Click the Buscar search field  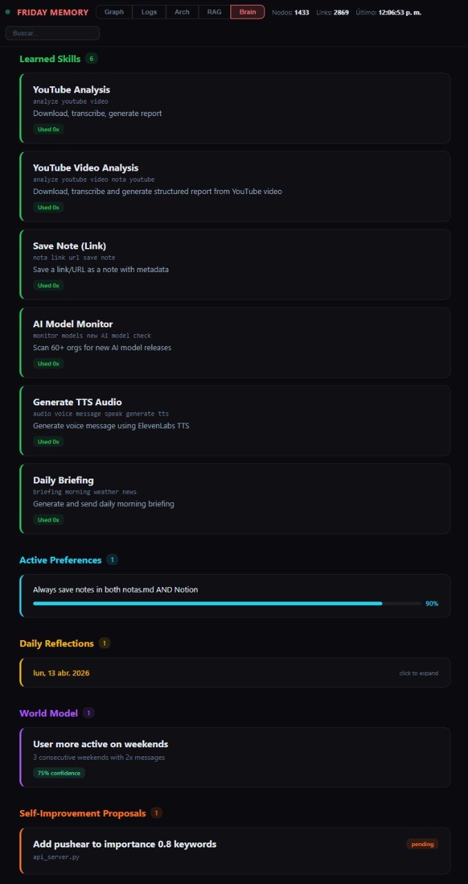click(x=52, y=32)
